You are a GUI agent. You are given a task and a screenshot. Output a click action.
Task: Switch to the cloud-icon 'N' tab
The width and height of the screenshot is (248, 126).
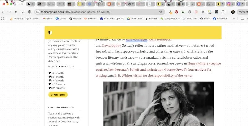(x=51, y=4)
